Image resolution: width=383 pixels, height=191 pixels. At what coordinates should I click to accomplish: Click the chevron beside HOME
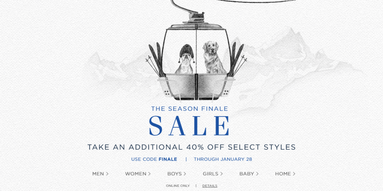[294, 174]
